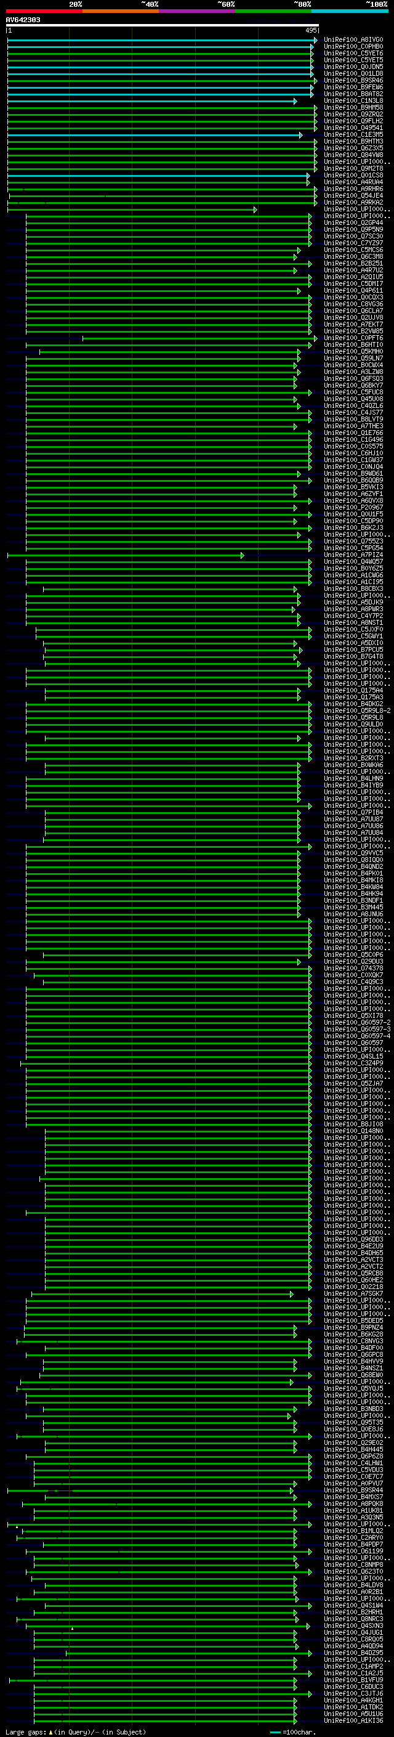Viewport: 394px width, 1737px height.
Task: Click the UniRef100_A7PIZ4 entry
Action: click(x=353, y=555)
